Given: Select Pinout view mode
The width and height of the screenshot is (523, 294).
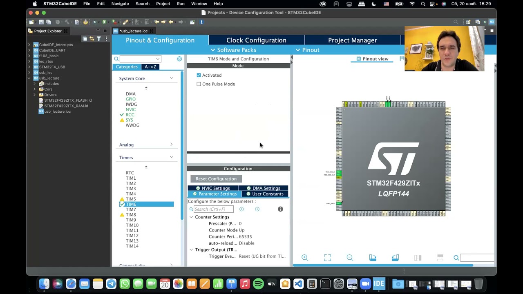Looking at the screenshot, I should pyautogui.click(x=373, y=59).
